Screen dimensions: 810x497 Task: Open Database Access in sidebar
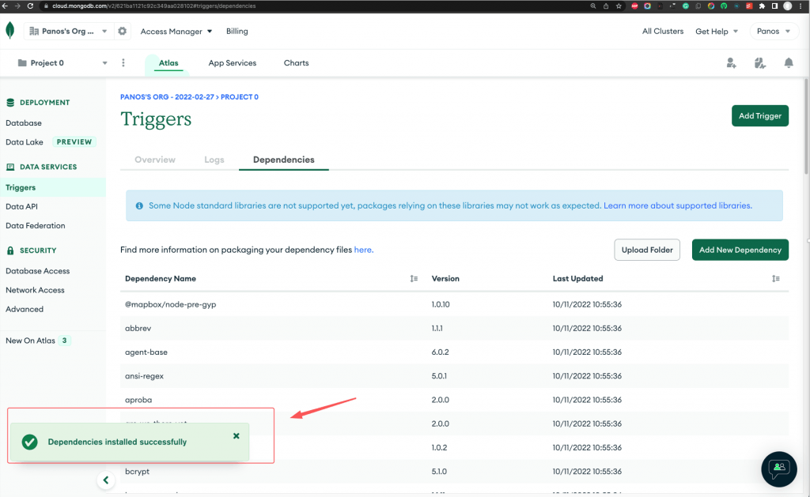click(x=37, y=271)
